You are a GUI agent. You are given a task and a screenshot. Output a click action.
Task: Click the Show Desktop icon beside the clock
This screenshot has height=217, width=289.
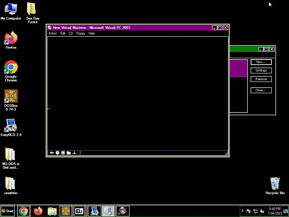286,211
